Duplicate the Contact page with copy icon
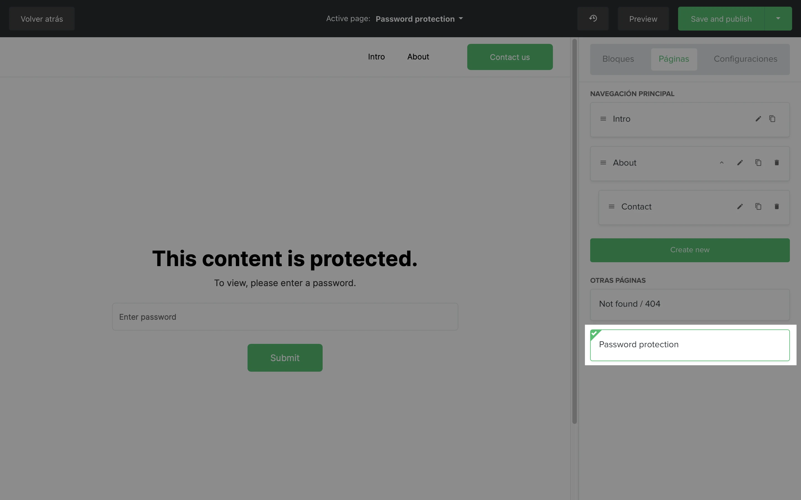Image resolution: width=801 pixels, height=500 pixels. [758, 207]
